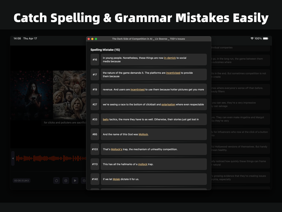The width and height of the screenshot is (282, 212).
Task: Click the replay loop icon
Action: (56, 181)
